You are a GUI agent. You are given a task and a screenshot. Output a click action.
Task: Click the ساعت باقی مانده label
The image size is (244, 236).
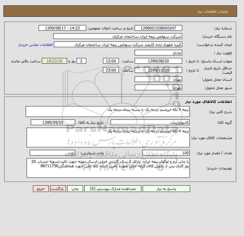[26, 61]
